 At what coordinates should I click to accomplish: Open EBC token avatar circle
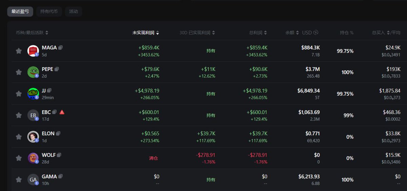coord(33,115)
